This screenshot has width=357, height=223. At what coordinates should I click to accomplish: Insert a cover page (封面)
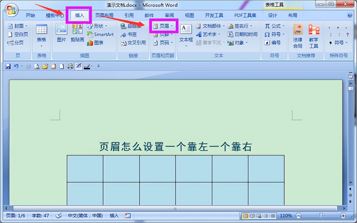[18, 26]
